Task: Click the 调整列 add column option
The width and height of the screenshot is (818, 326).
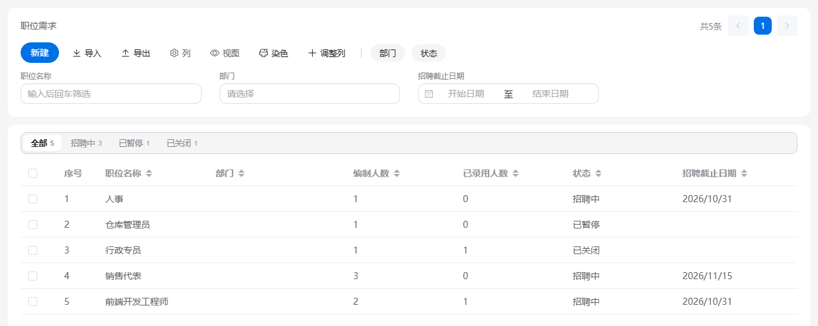Action: pyautogui.click(x=327, y=53)
